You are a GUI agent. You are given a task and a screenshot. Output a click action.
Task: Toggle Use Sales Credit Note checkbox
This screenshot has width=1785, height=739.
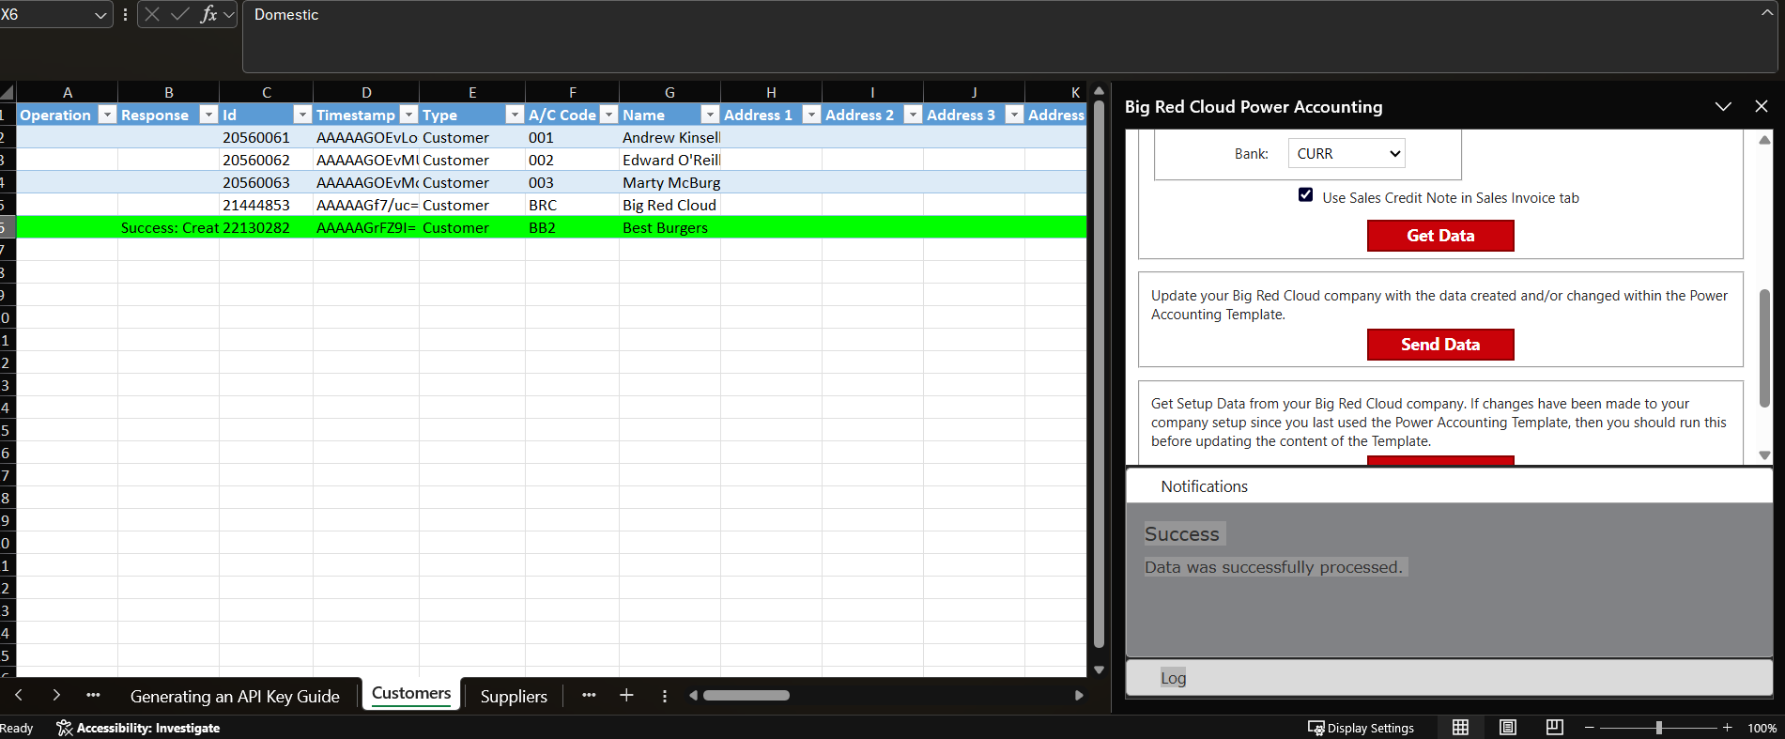tap(1305, 195)
